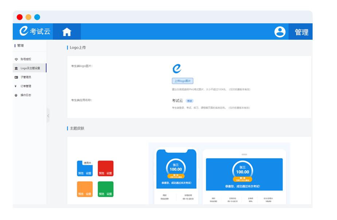Click the bank icon beside Logo及主题设置
337x220 pixels.
tap(16, 68)
